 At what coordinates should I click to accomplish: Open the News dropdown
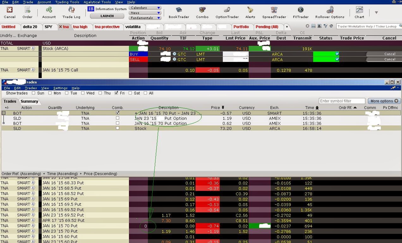click(x=145, y=13)
